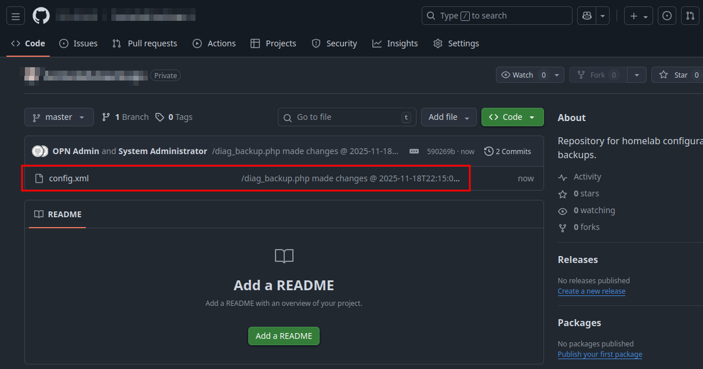Open the Actions tab

click(214, 43)
